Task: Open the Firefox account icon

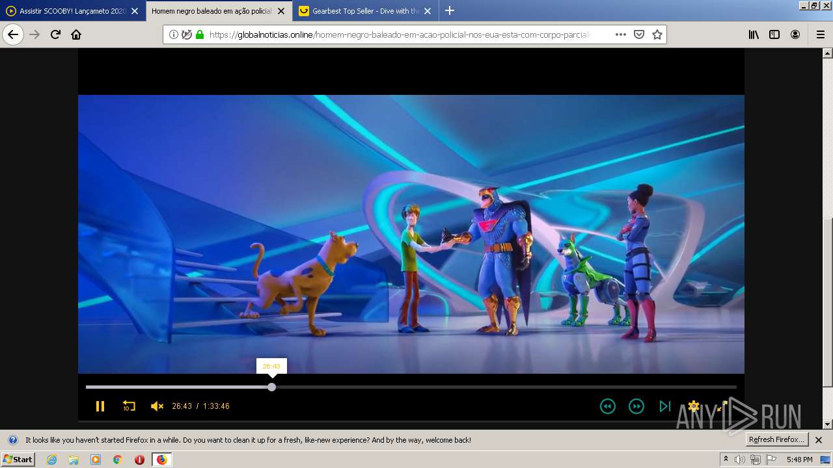Action: click(x=795, y=34)
